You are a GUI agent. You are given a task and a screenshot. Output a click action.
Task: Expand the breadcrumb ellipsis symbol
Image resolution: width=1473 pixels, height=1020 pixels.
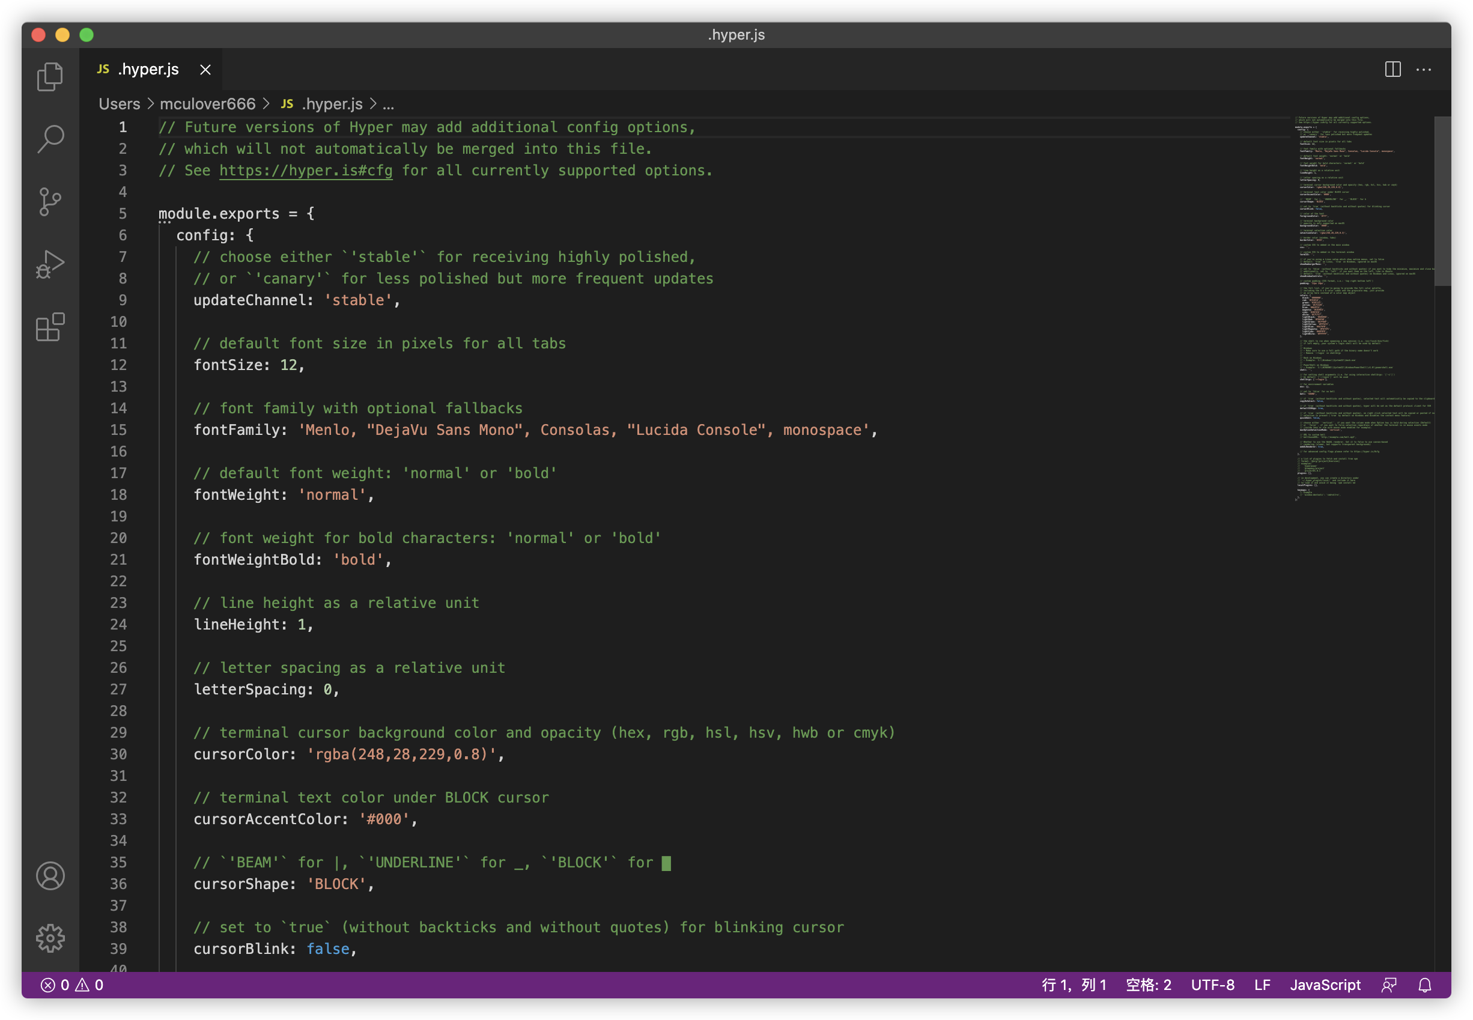click(x=388, y=104)
